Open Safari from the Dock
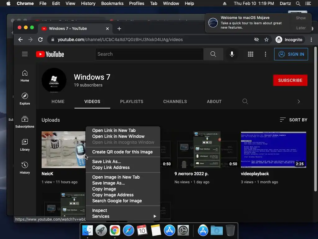 pyautogui.click(x=128, y=231)
